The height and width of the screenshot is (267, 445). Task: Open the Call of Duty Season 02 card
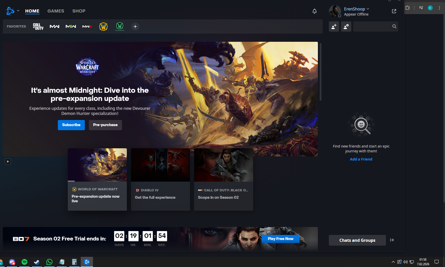pos(224,179)
